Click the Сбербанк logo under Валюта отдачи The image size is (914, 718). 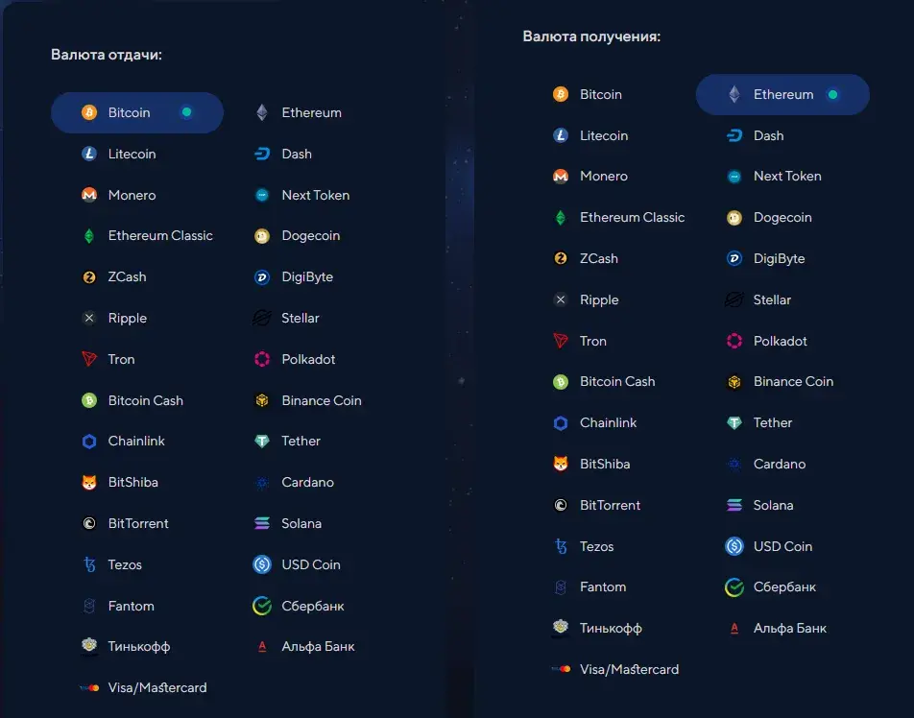[x=262, y=606]
